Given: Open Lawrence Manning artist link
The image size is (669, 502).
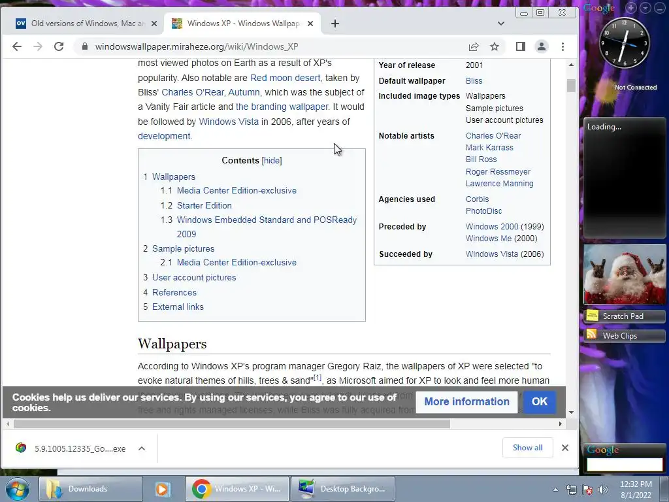Looking at the screenshot, I should tap(499, 184).
